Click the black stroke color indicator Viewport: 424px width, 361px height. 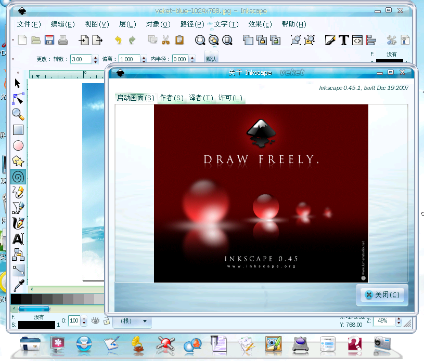36,325
